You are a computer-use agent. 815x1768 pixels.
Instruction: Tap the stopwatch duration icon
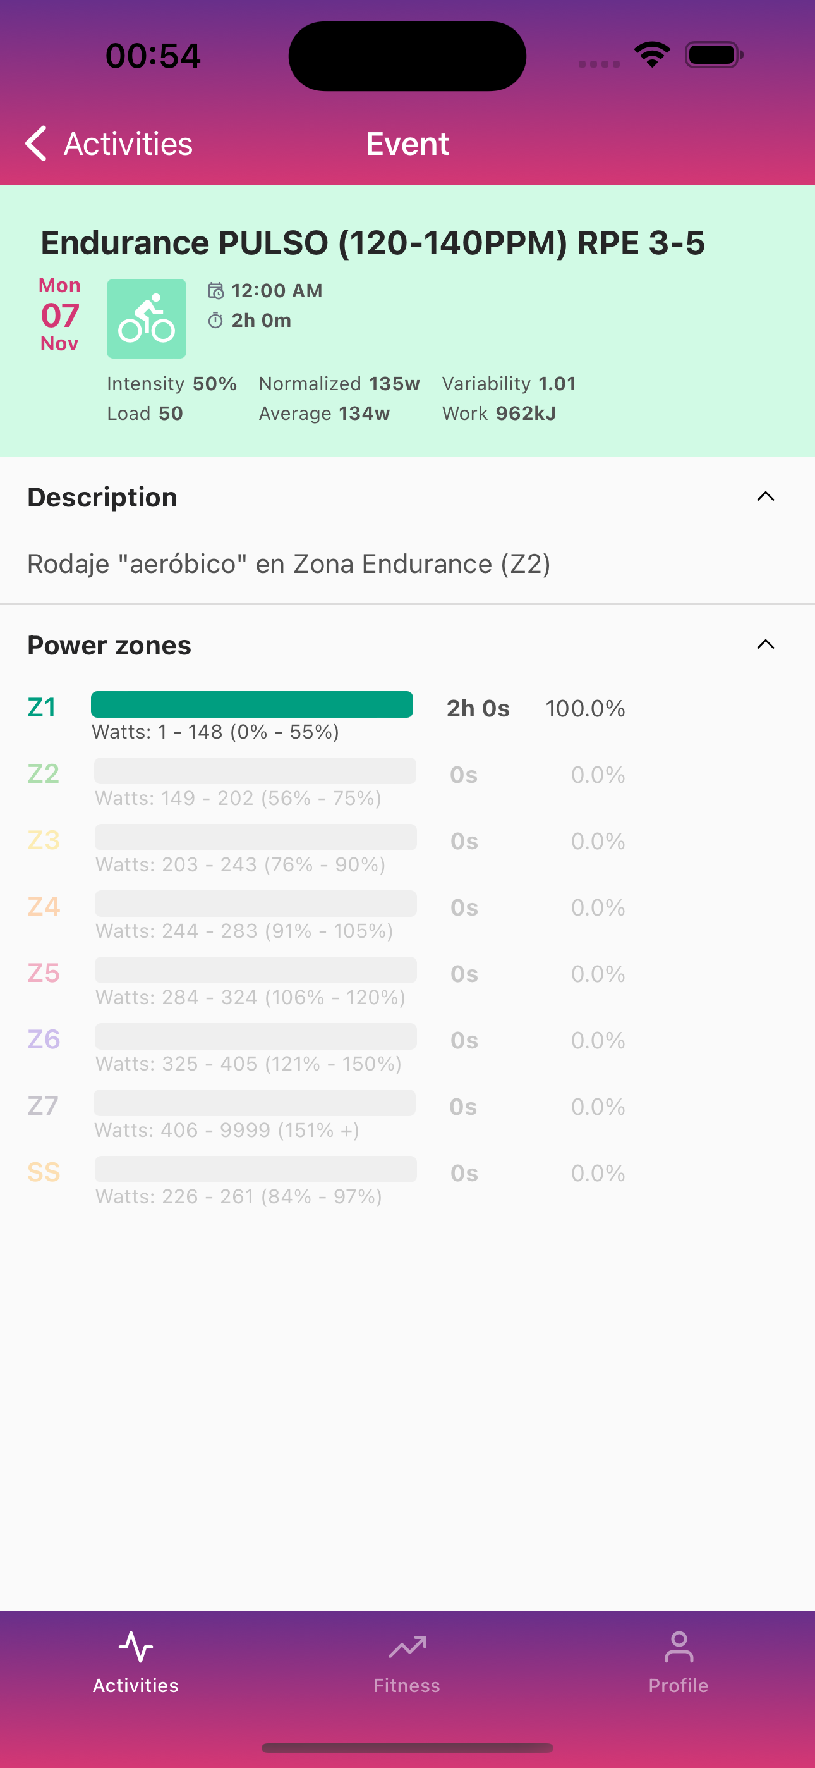(215, 321)
